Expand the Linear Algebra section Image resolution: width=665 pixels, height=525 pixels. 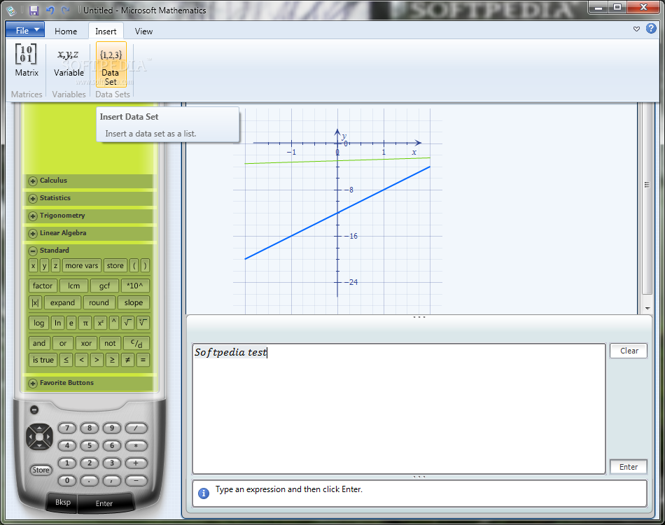pyautogui.click(x=32, y=233)
